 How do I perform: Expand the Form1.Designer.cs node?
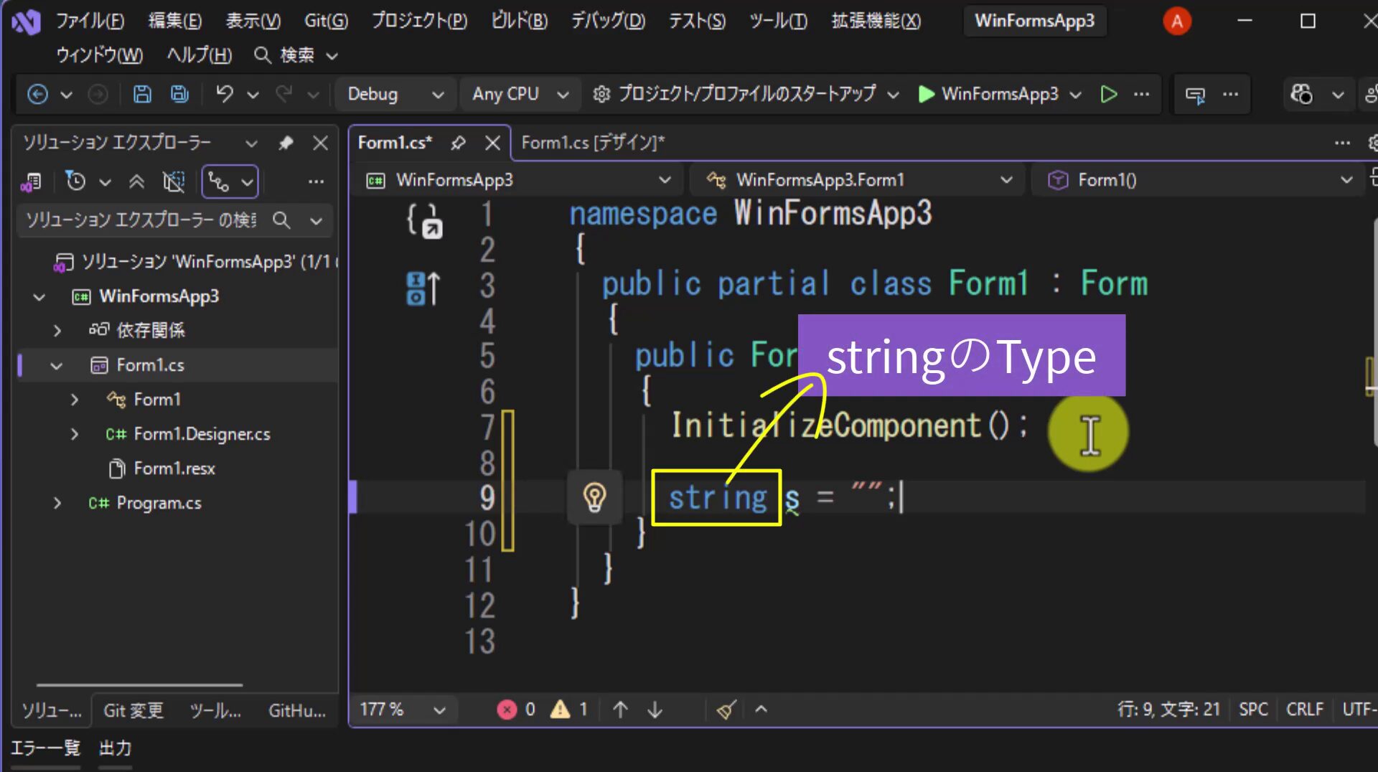click(75, 434)
